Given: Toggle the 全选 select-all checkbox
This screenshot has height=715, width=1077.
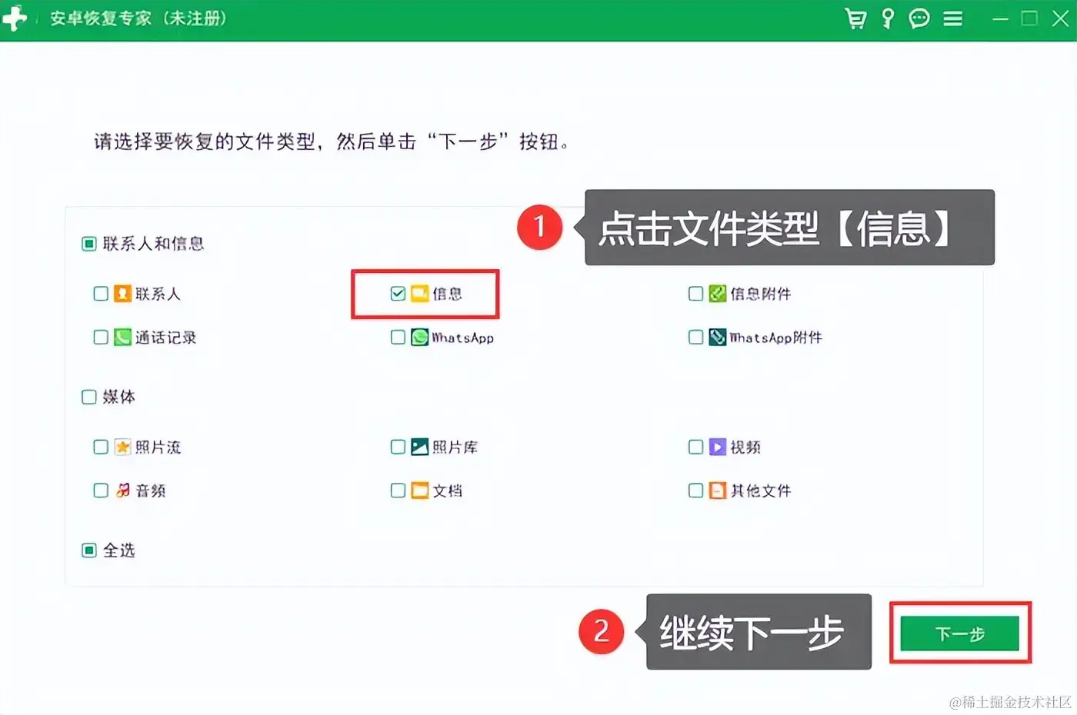Looking at the screenshot, I should click(x=89, y=550).
